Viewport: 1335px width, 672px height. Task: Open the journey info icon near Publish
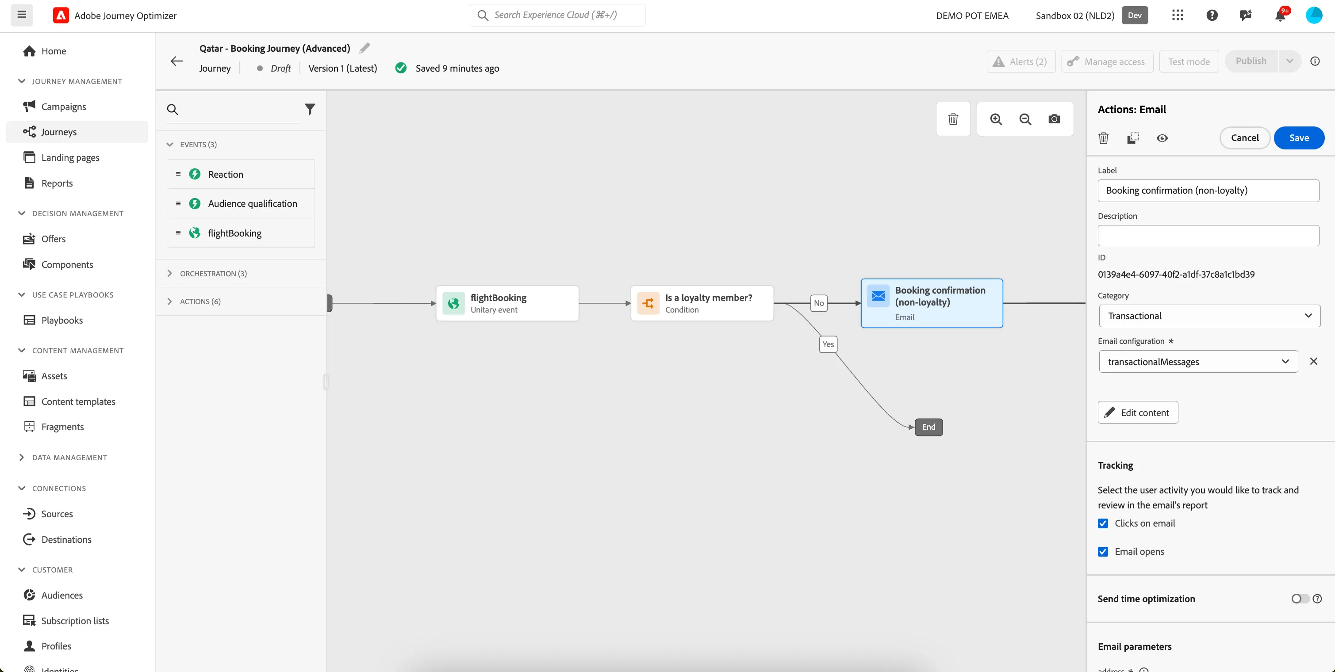1315,61
